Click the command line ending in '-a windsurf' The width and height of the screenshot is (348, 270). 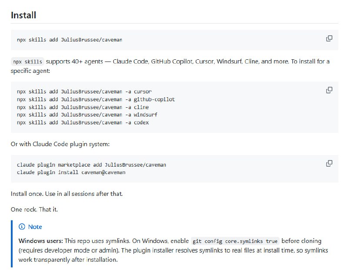pos(87,115)
